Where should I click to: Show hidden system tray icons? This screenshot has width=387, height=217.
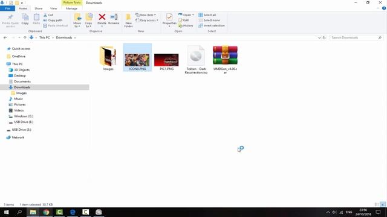tap(328, 212)
